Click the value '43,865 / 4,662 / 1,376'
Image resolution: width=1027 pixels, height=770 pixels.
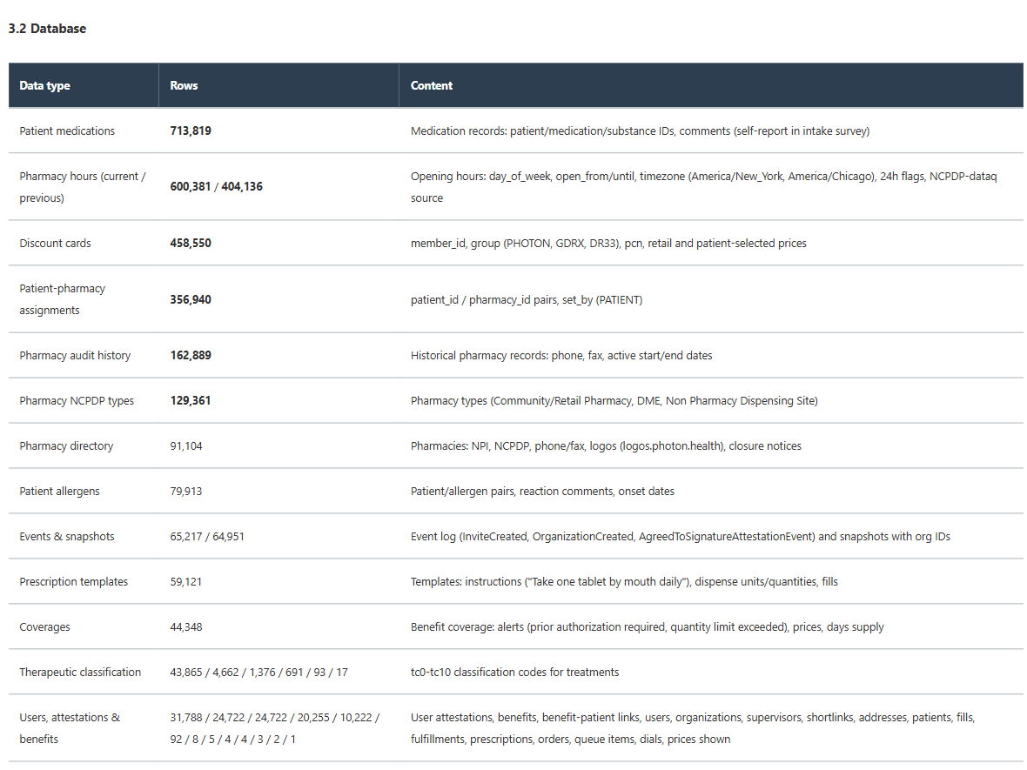click(x=258, y=672)
